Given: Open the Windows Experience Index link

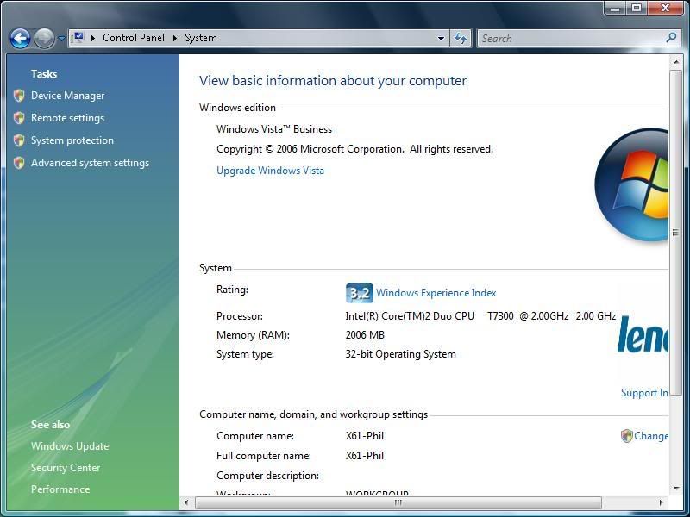Looking at the screenshot, I should pyautogui.click(x=436, y=293).
